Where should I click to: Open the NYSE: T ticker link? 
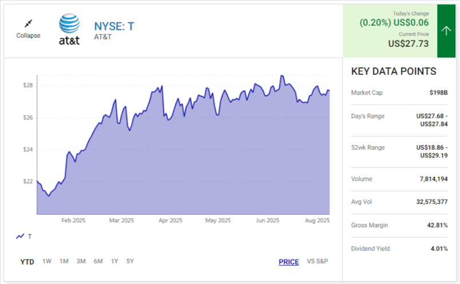(114, 26)
